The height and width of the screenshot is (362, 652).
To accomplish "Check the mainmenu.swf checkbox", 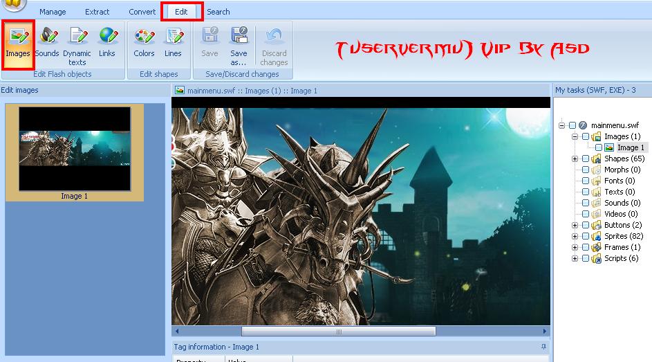I will click(572, 125).
